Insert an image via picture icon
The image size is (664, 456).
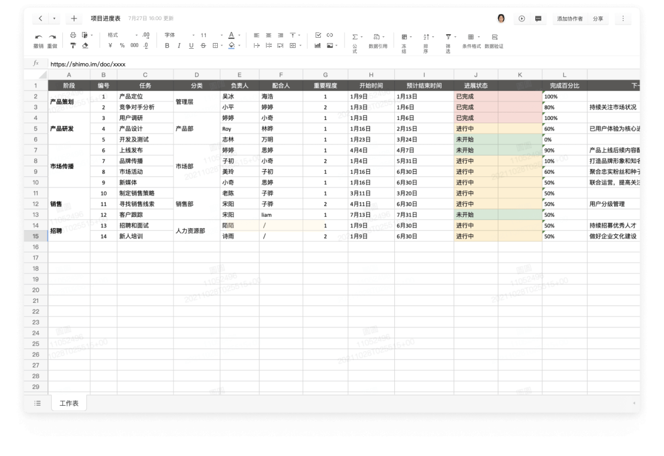329,45
